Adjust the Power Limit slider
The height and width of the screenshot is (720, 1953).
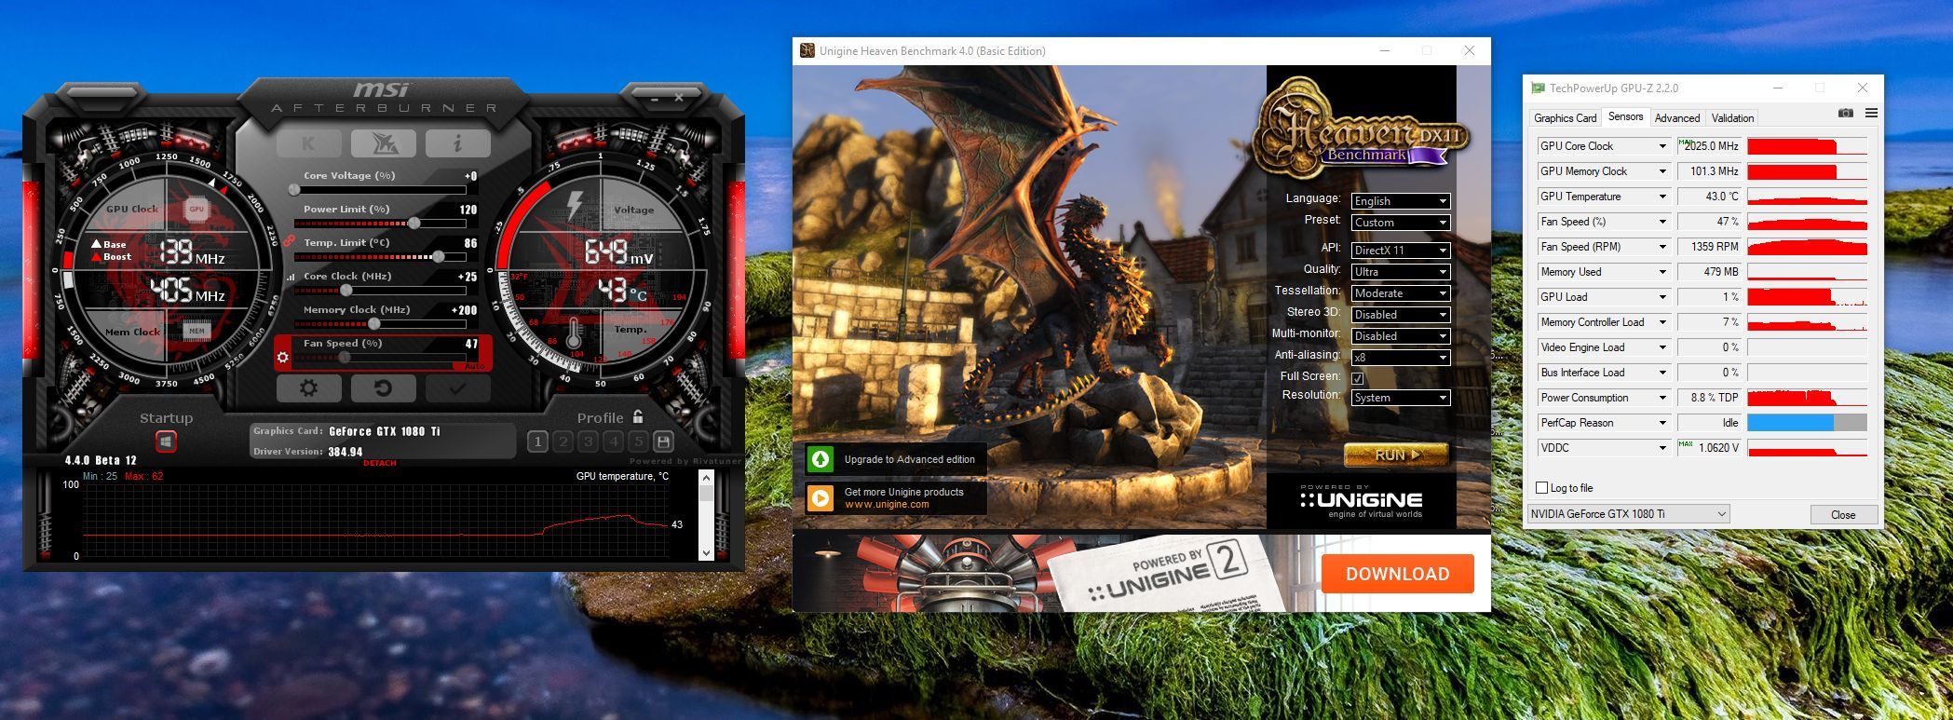point(380,223)
